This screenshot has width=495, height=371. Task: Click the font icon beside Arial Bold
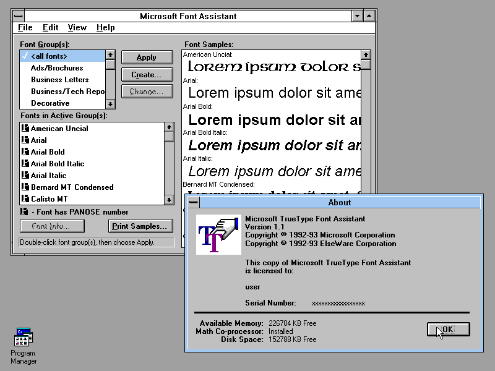[x=25, y=151]
